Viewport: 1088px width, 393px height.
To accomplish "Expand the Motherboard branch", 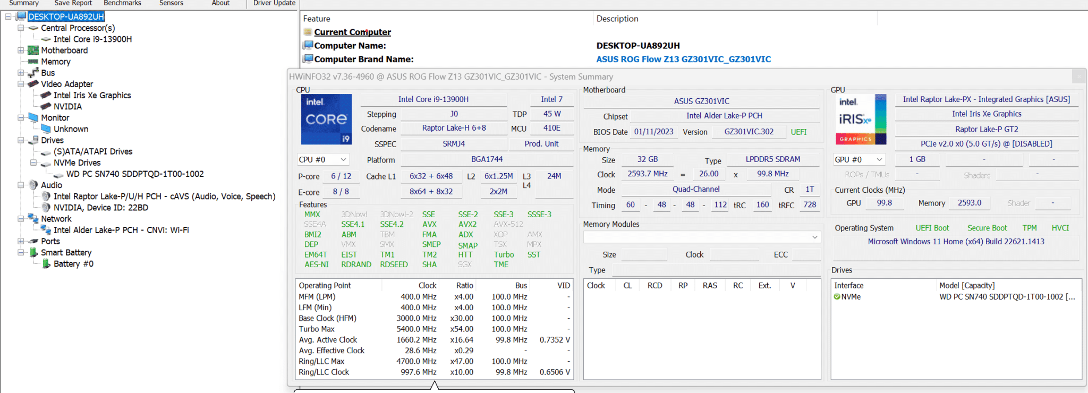I will click(x=21, y=50).
